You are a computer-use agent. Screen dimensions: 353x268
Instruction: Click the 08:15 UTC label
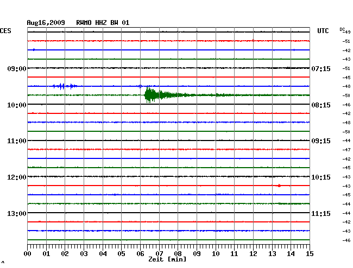coord(321,105)
